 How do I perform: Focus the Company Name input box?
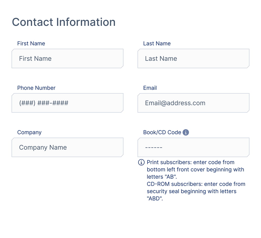point(67,147)
